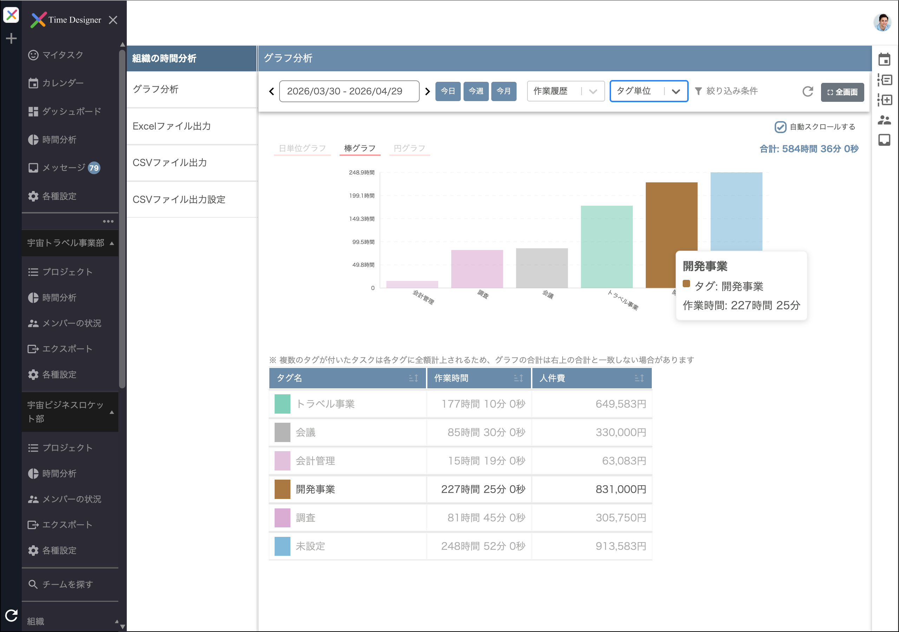Switch to the 日単位グラフ tab
This screenshot has height=632, width=899.
(302, 149)
